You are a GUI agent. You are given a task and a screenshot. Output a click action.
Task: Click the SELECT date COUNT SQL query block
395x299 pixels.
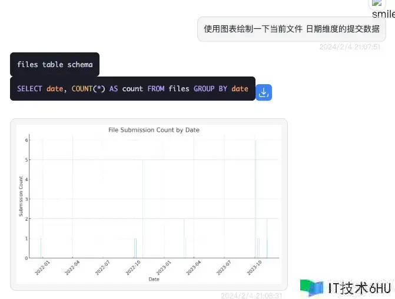coord(133,89)
